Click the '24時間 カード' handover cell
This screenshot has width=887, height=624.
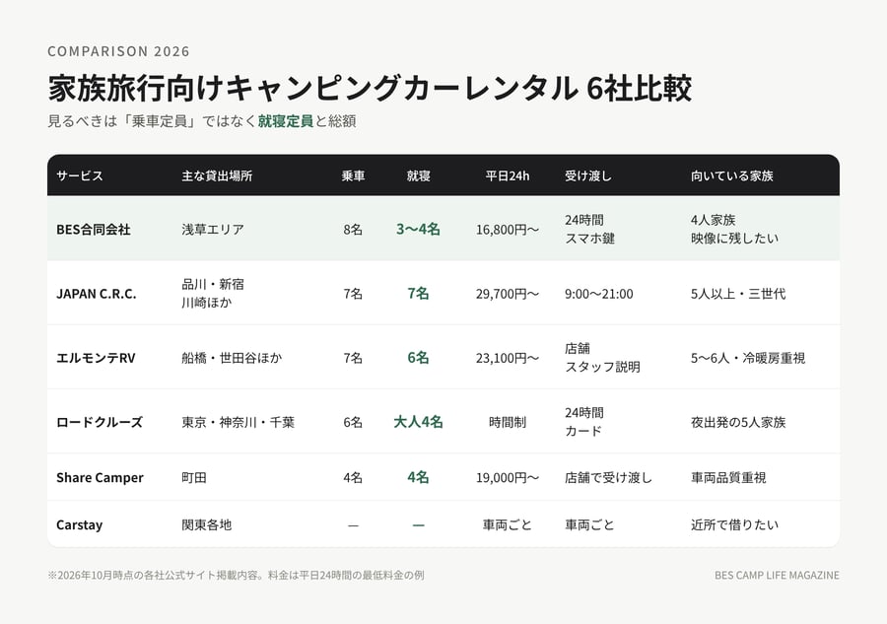point(584,422)
